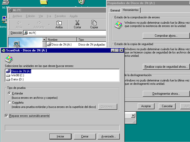The height and width of the screenshot is (142, 190).
Task: Open the Adelante history dropdown arrow
Action: point(49,25)
